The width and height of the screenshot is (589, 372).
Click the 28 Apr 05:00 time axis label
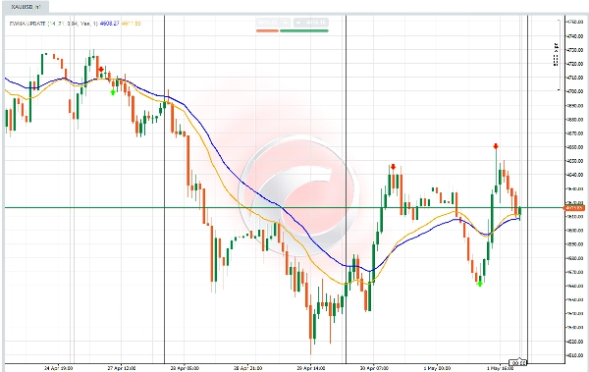point(185,368)
